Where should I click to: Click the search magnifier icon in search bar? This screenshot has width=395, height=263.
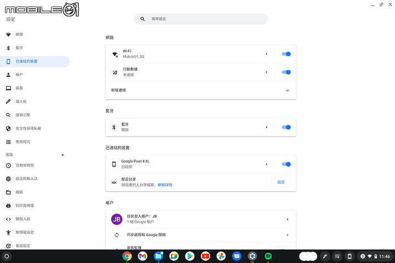143,19
